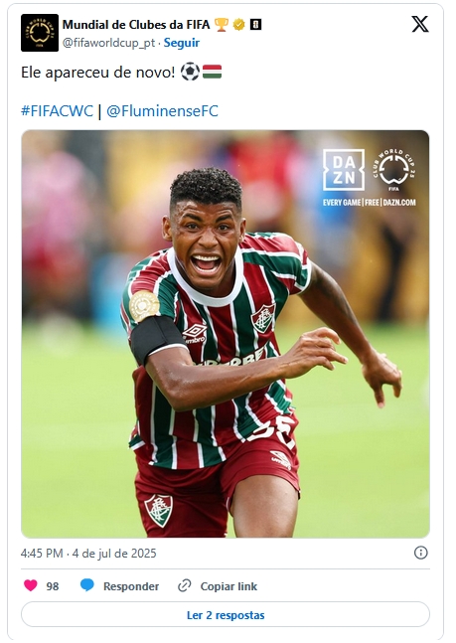The image size is (456, 643).
Task: Open Mundial de Clubes da FIFA profile name
Action: click(136, 25)
